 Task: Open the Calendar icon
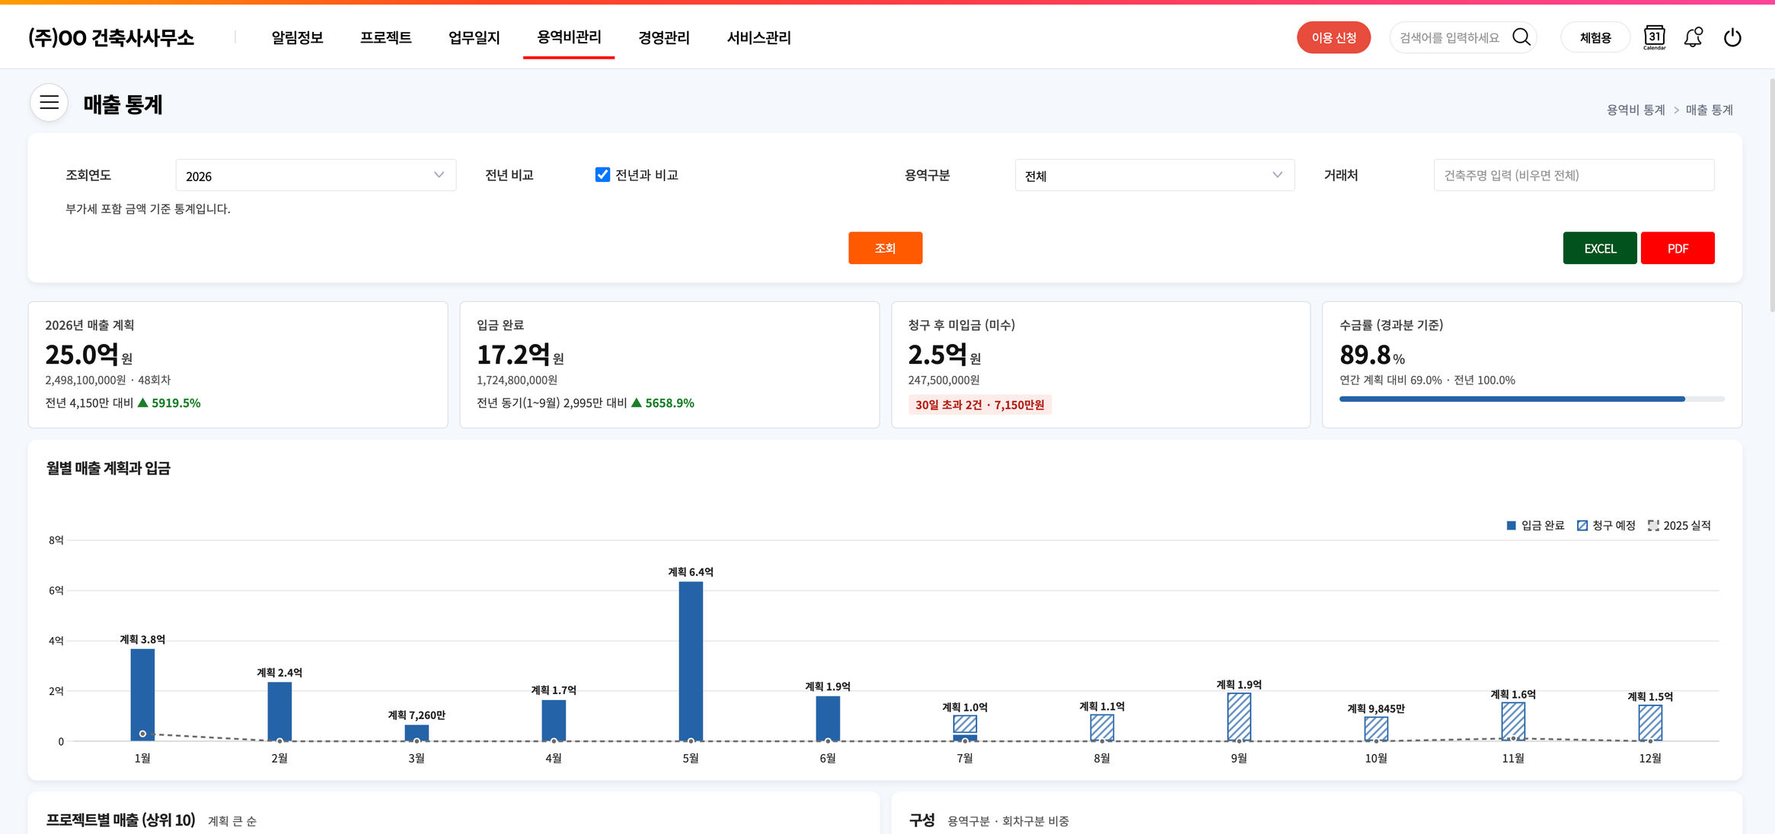pos(1654,37)
